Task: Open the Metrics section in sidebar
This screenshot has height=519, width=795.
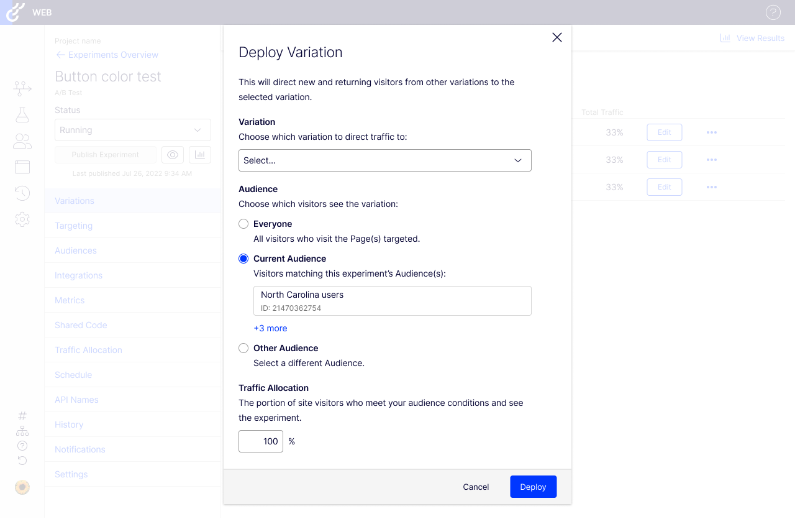Action: (x=69, y=300)
